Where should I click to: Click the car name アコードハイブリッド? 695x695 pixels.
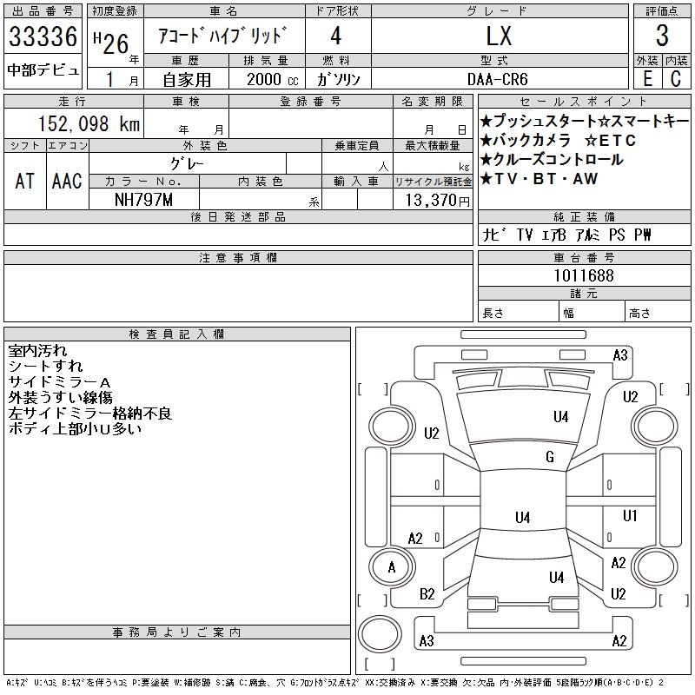222,36
